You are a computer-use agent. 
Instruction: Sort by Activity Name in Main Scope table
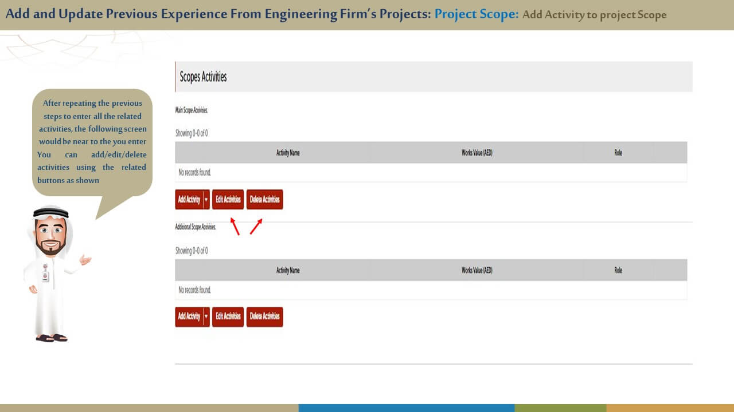click(288, 153)
